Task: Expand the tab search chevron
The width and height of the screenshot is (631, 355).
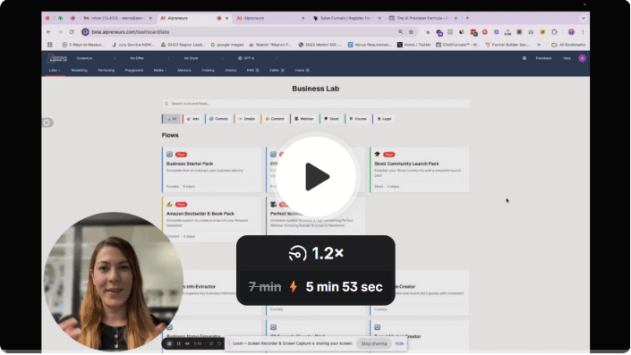Action: point(583,18)
